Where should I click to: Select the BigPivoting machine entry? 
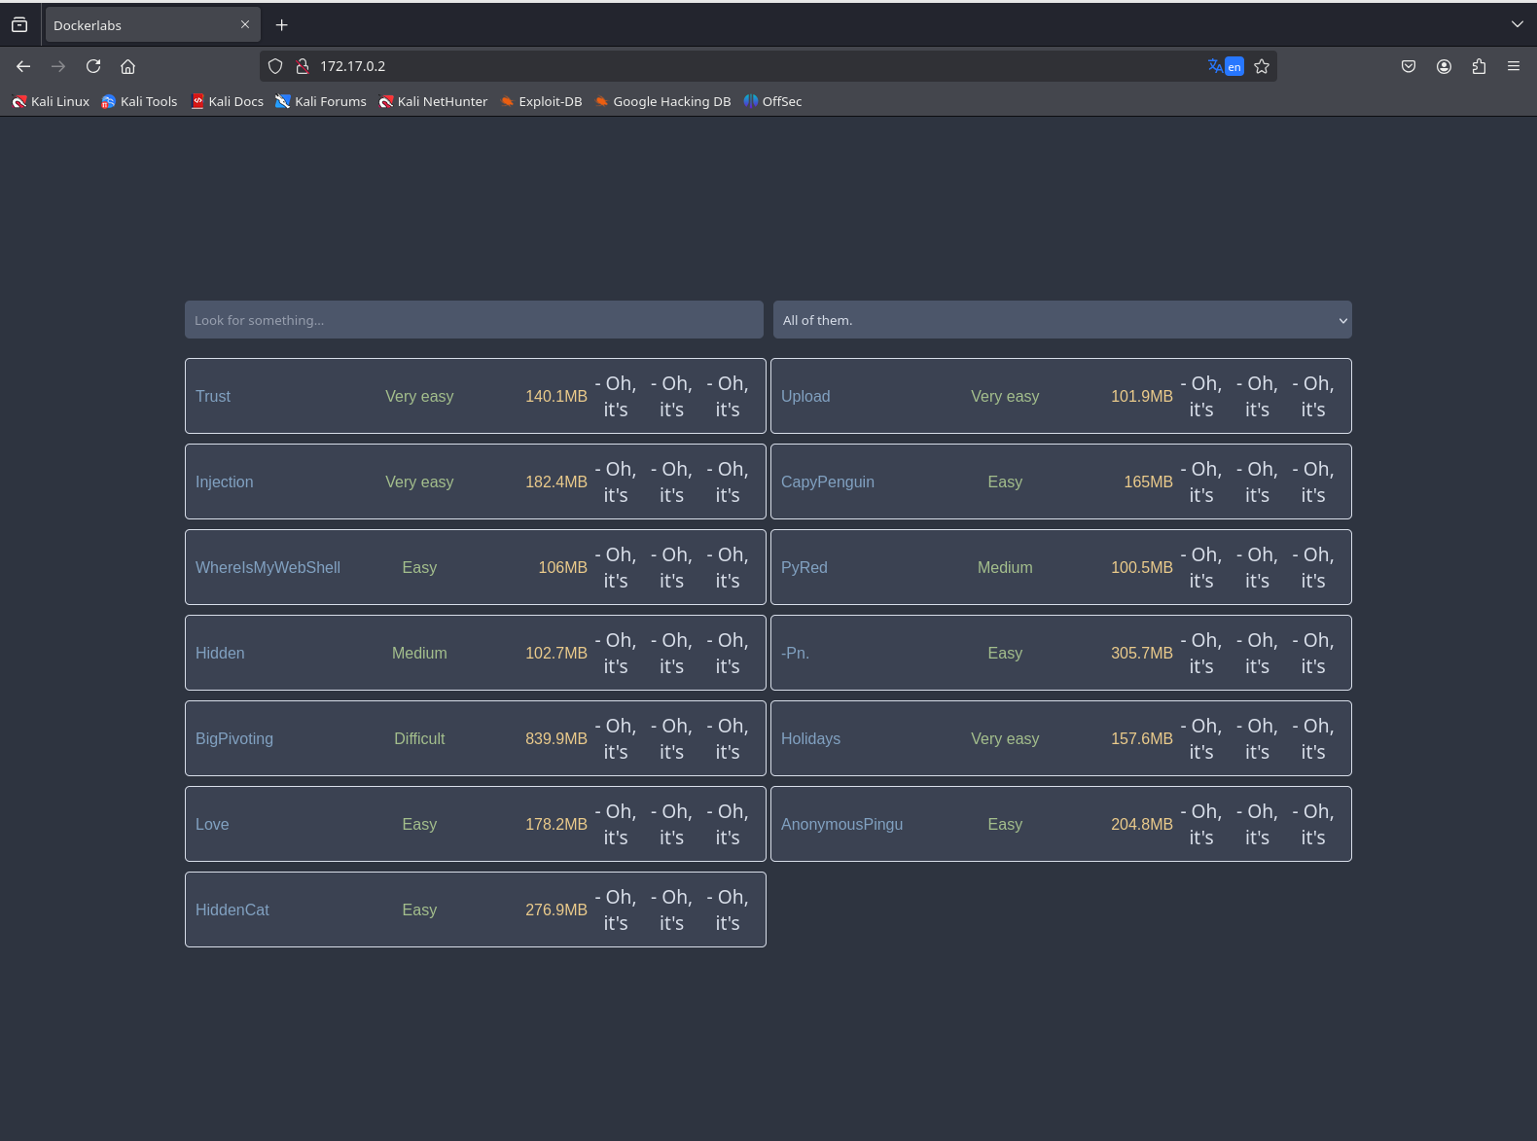234,738
